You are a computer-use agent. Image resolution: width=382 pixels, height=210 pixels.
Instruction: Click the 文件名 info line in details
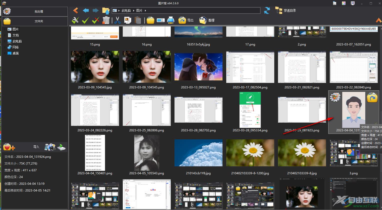[28, 157]
